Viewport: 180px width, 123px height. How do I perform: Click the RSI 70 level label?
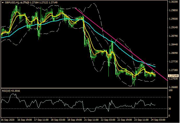pyautogui.click(x=170, y=97)
